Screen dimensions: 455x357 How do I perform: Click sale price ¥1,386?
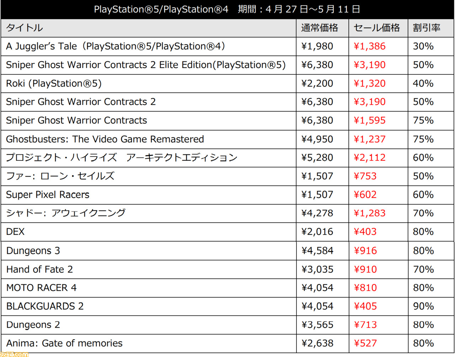coord(370,46)
